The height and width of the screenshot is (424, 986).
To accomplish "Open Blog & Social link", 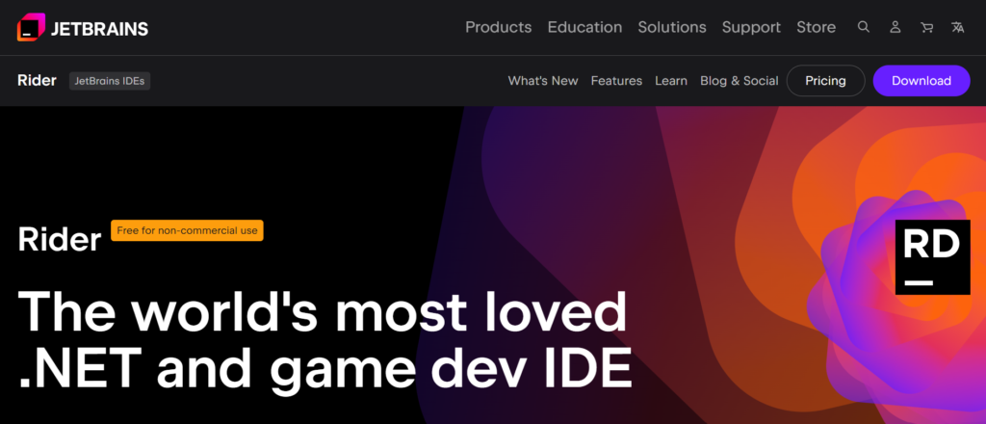I will pyautogui.click(x=739, y=81).
